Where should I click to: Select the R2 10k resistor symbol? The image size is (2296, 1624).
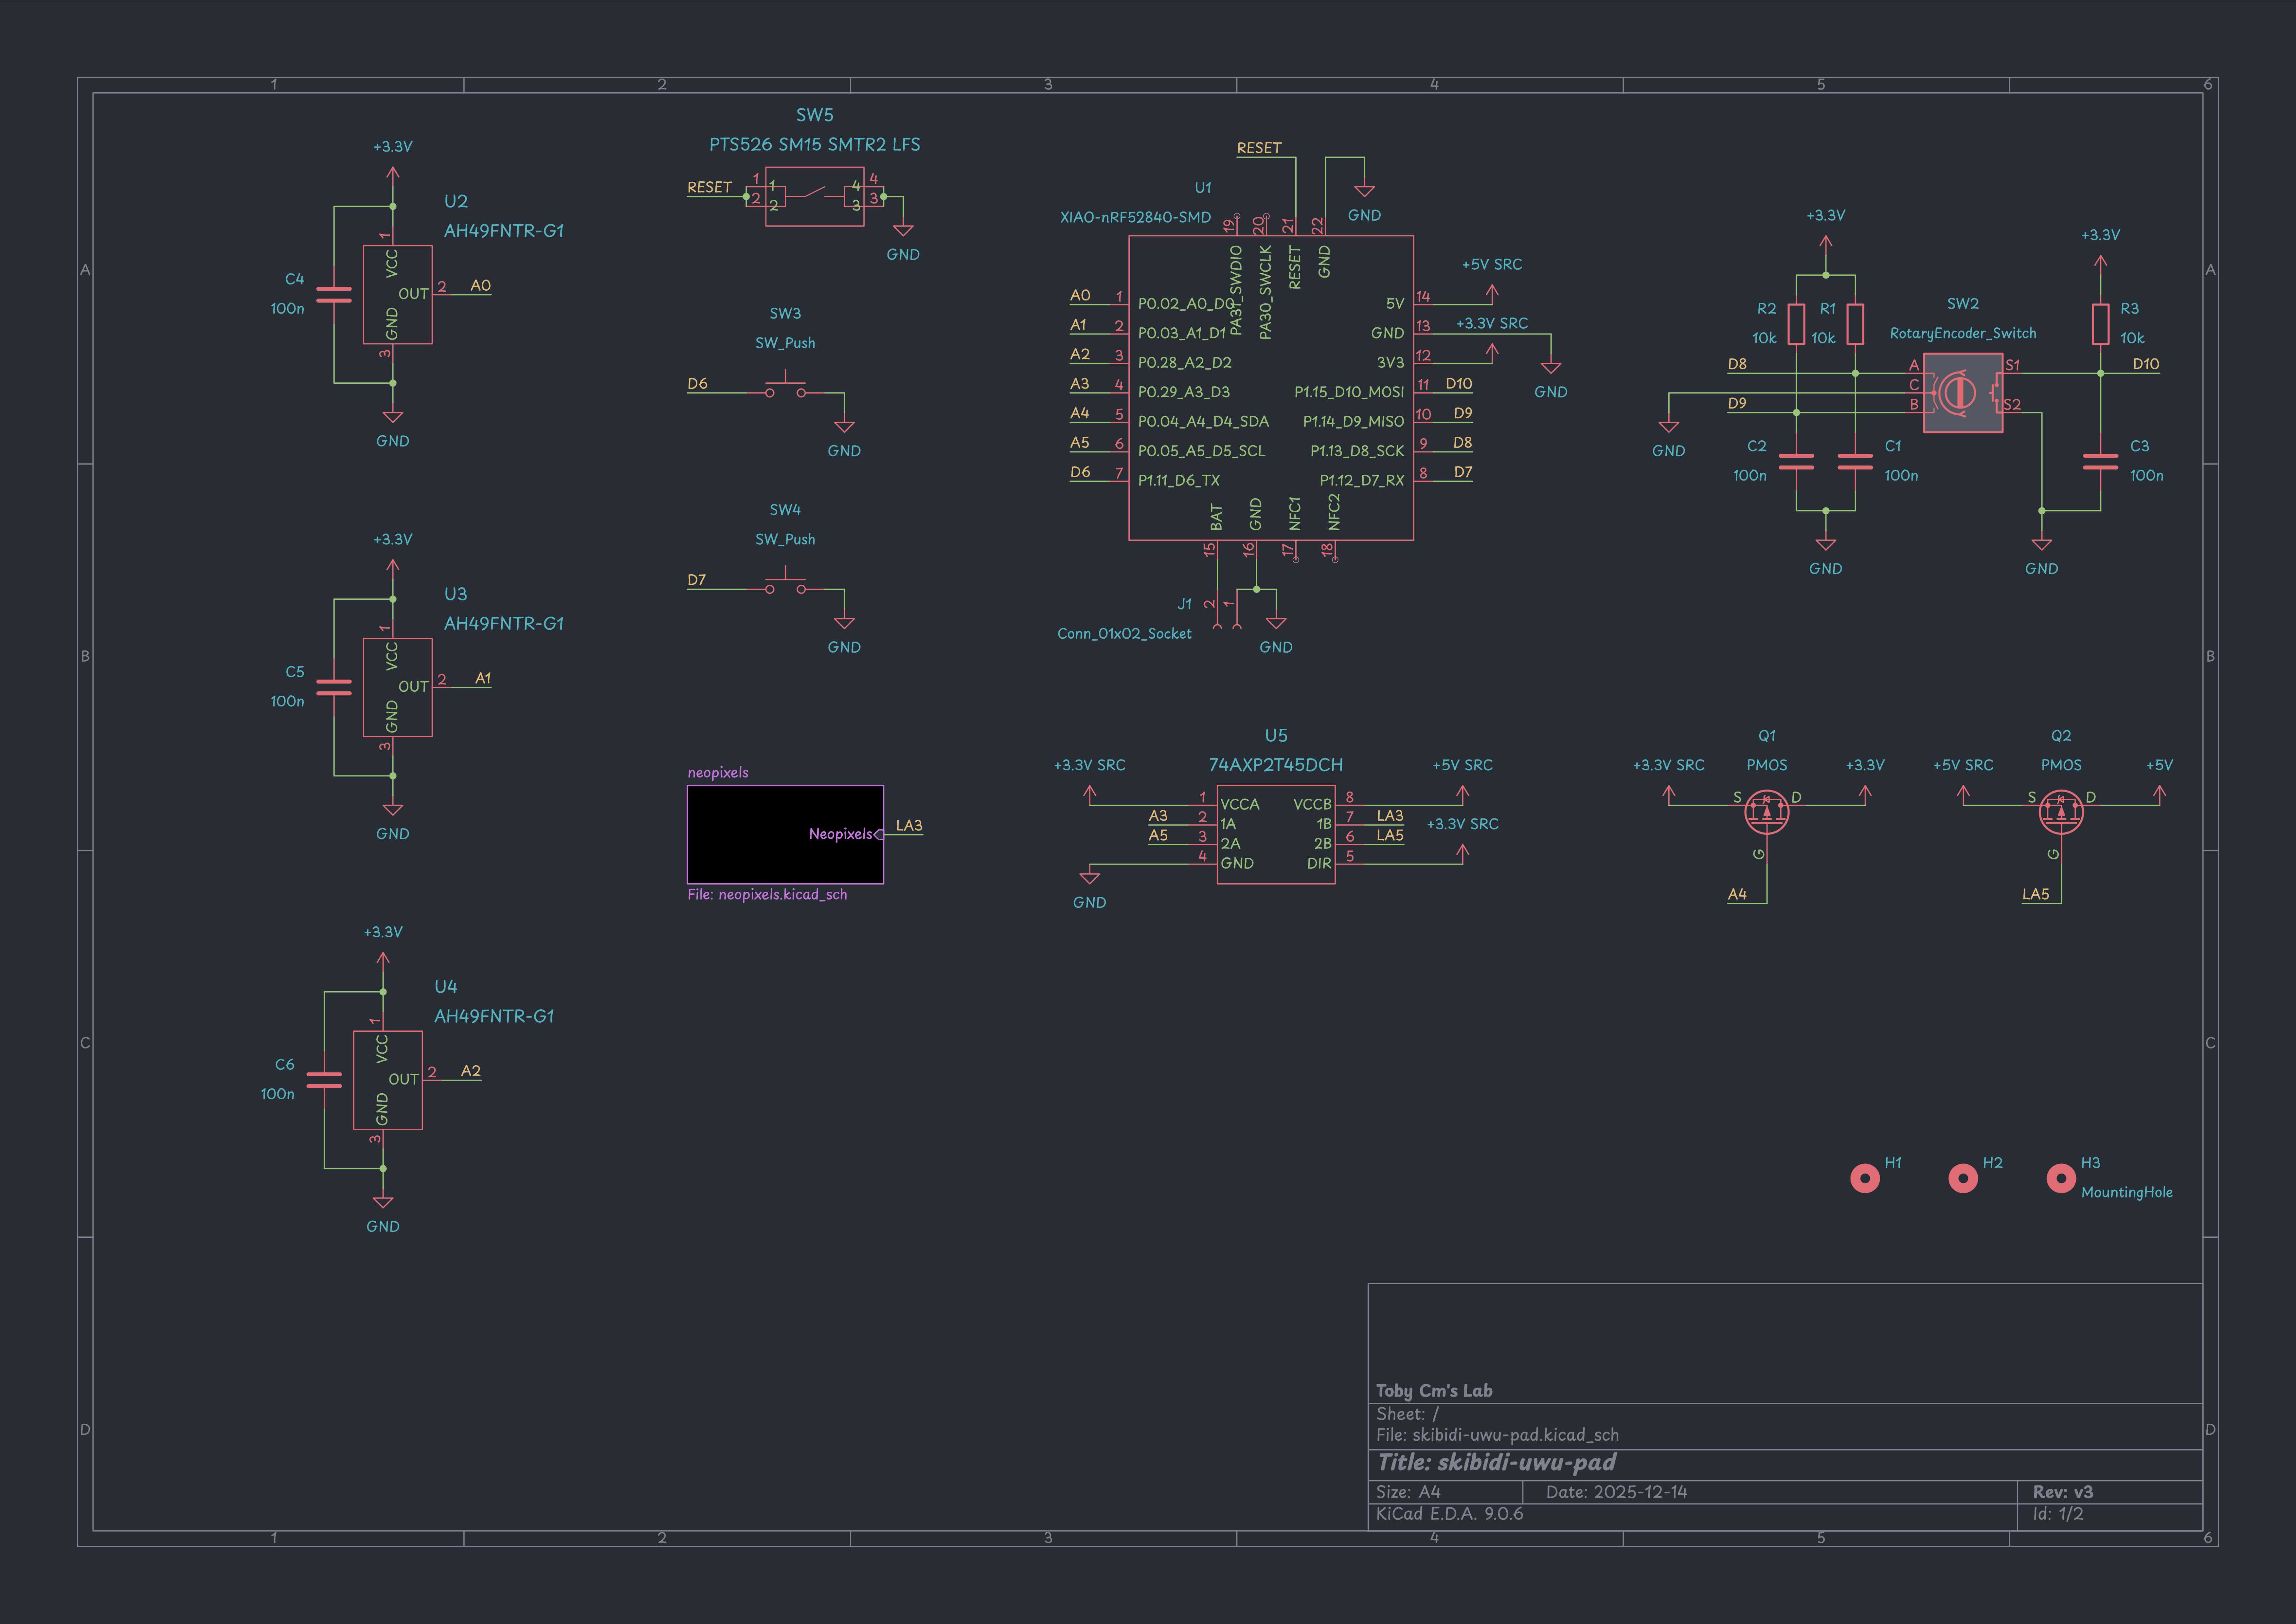1796,323
